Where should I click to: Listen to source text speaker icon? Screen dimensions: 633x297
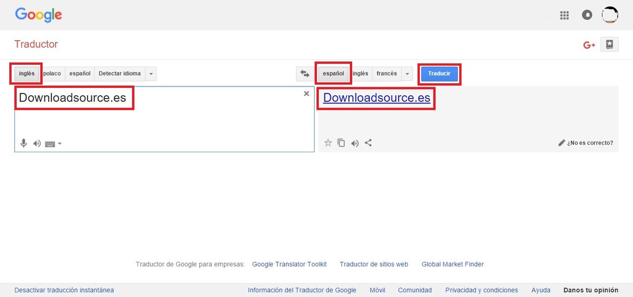pos(37,144)
